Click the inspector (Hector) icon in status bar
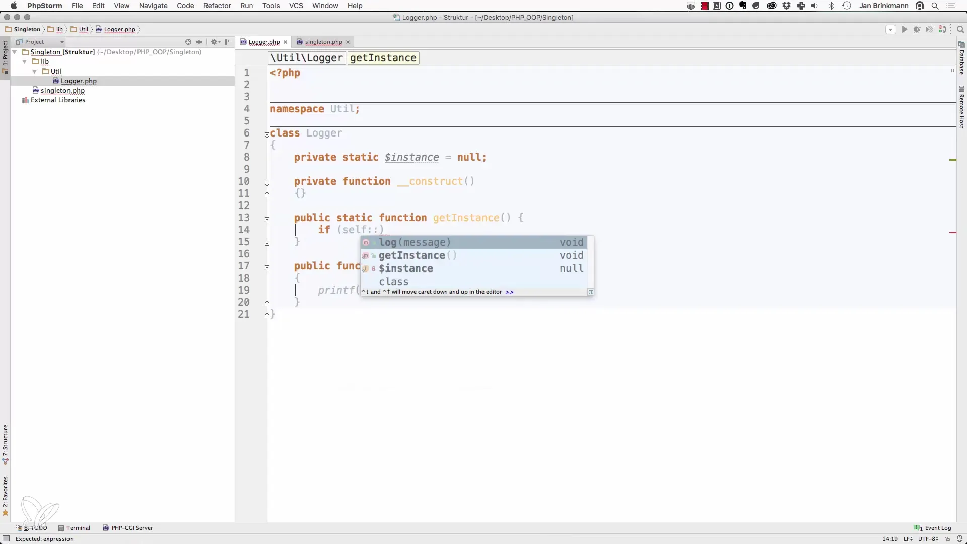Screen dimensions: 967x544 pyautogui.click(x=959, y=539)
